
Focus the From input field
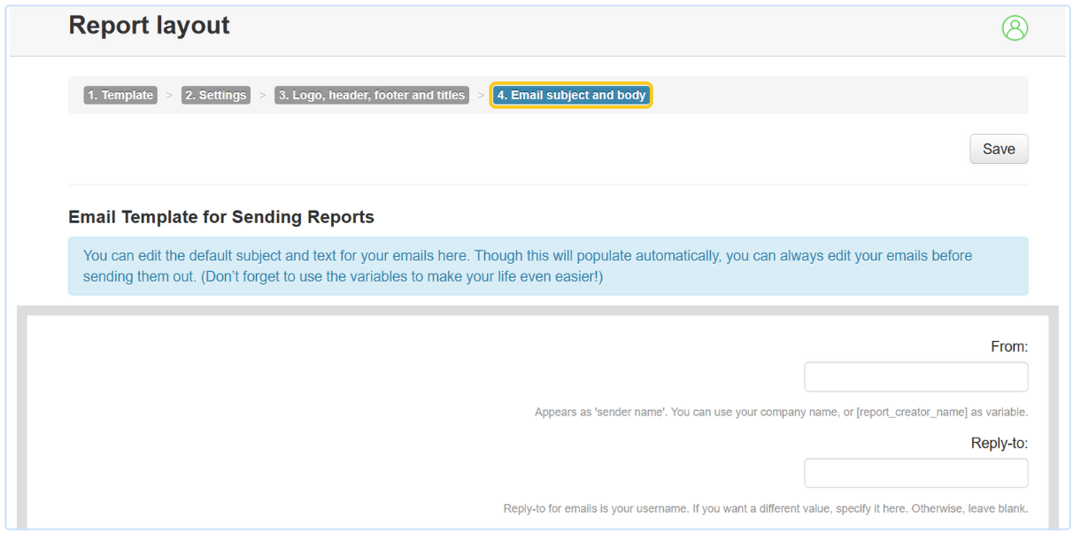915,376
